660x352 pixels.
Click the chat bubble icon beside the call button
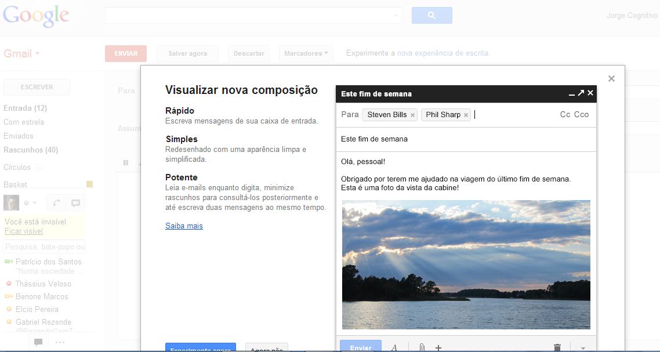75,203
